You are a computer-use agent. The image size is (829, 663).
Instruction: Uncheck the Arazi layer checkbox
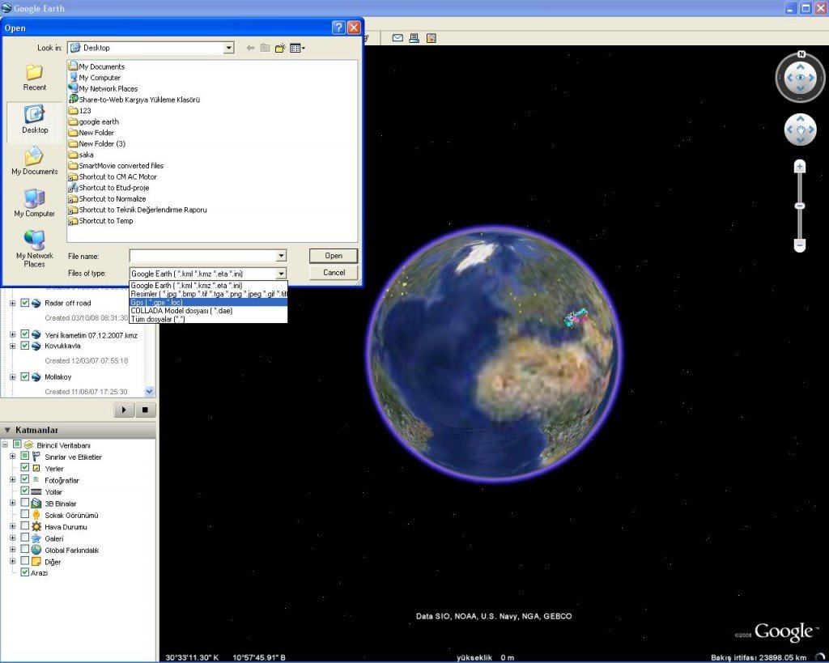click(24, 572)
